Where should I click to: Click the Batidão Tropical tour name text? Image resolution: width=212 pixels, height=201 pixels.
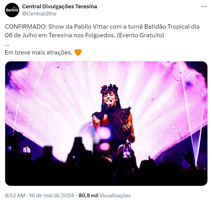coord(167,27)
